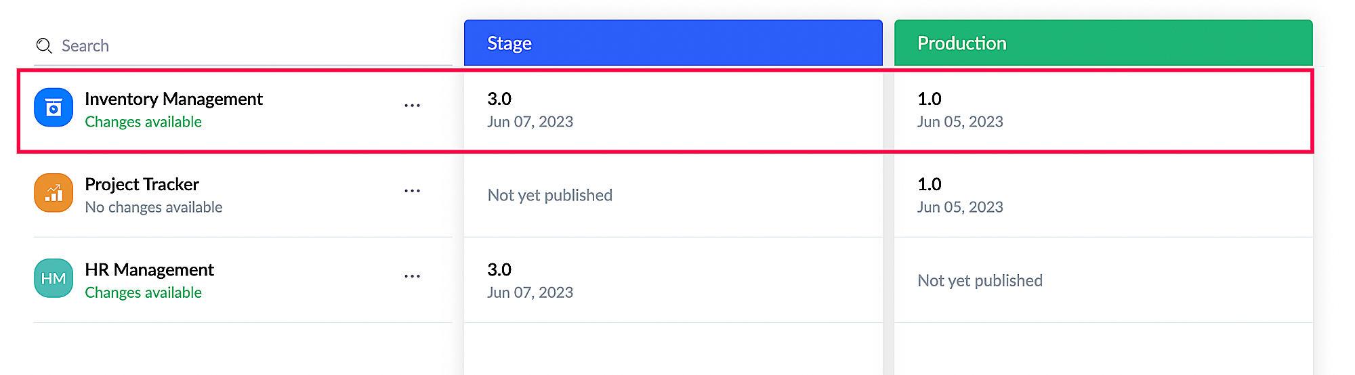The image size is (1355, 375).
Task: Click the Project Tracker app icon
Action: coord(54,193)
